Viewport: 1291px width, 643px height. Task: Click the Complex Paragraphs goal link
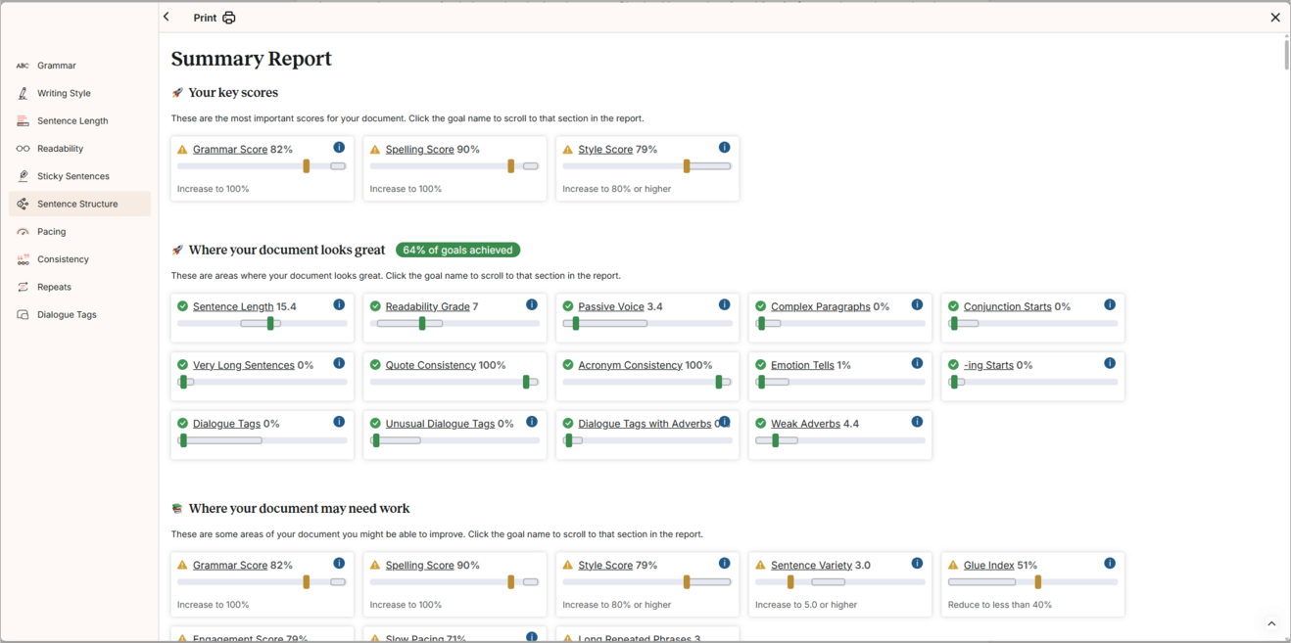820,306
